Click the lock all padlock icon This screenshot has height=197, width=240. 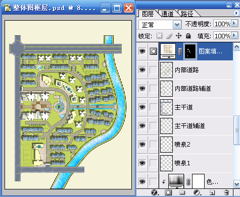pyautogui.click(x=188, y=36)
